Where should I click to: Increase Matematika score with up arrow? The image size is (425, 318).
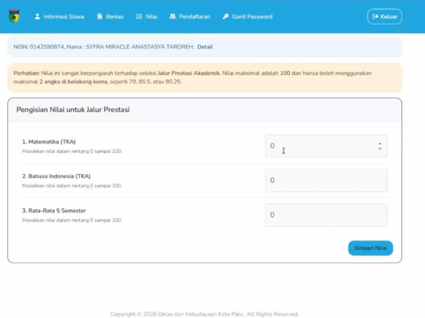click(x=380, y=144)
